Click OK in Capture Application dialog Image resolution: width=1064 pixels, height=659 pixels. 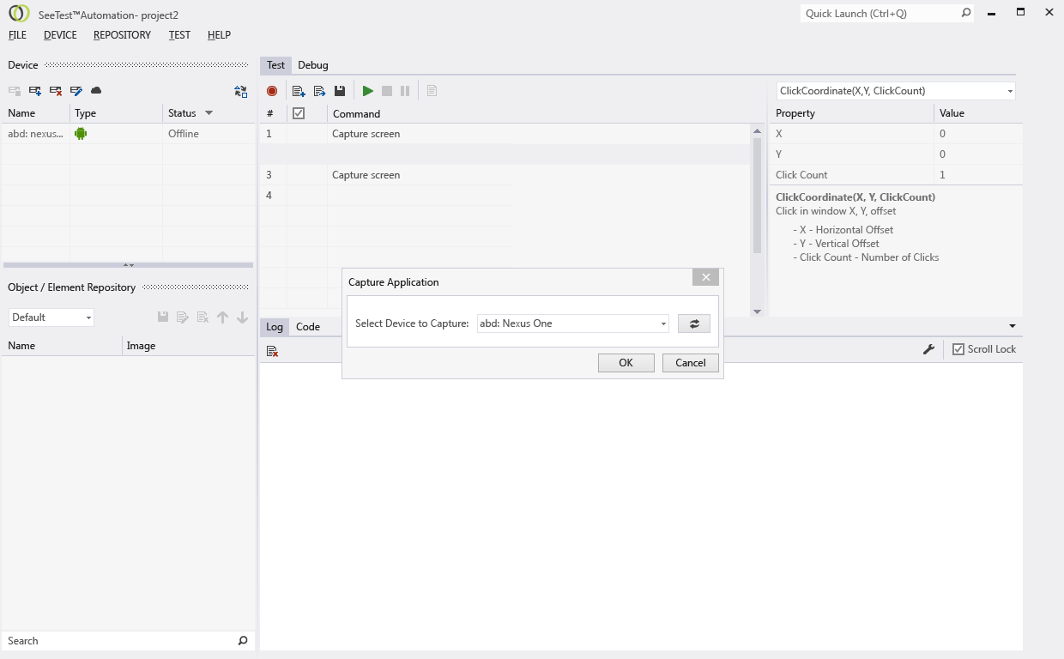coord(626,363)
